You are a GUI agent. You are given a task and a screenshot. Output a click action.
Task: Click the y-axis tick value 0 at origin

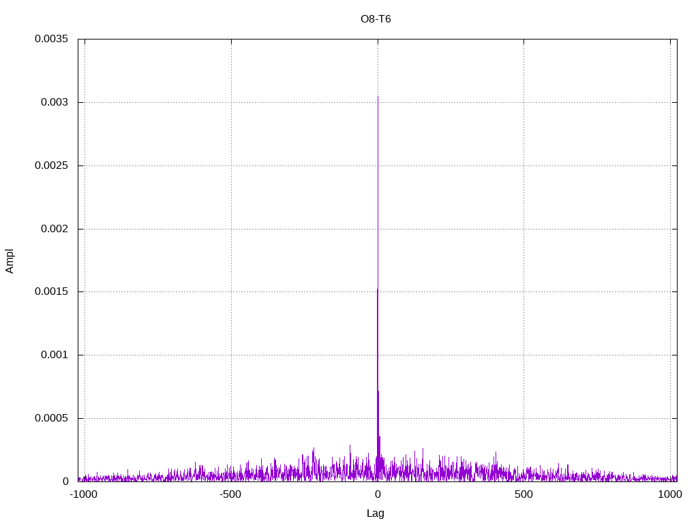pos(66,481)
